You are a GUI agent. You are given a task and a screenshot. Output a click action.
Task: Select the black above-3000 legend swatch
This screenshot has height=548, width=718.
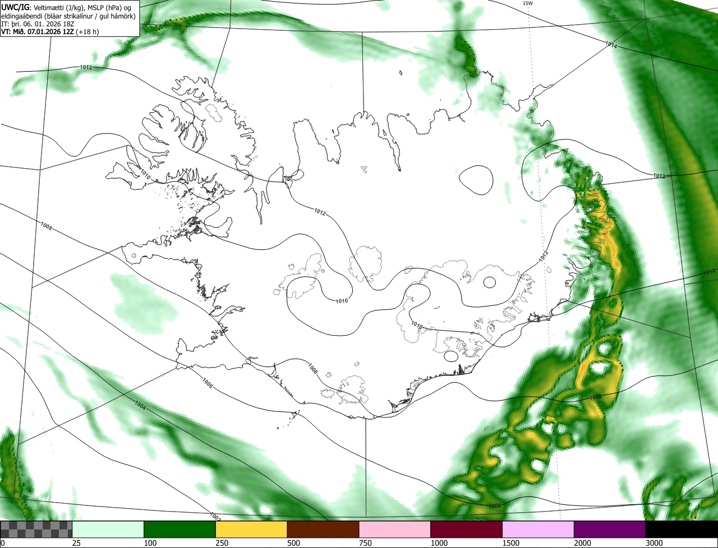pyautogui.click(x=682, y=530)
